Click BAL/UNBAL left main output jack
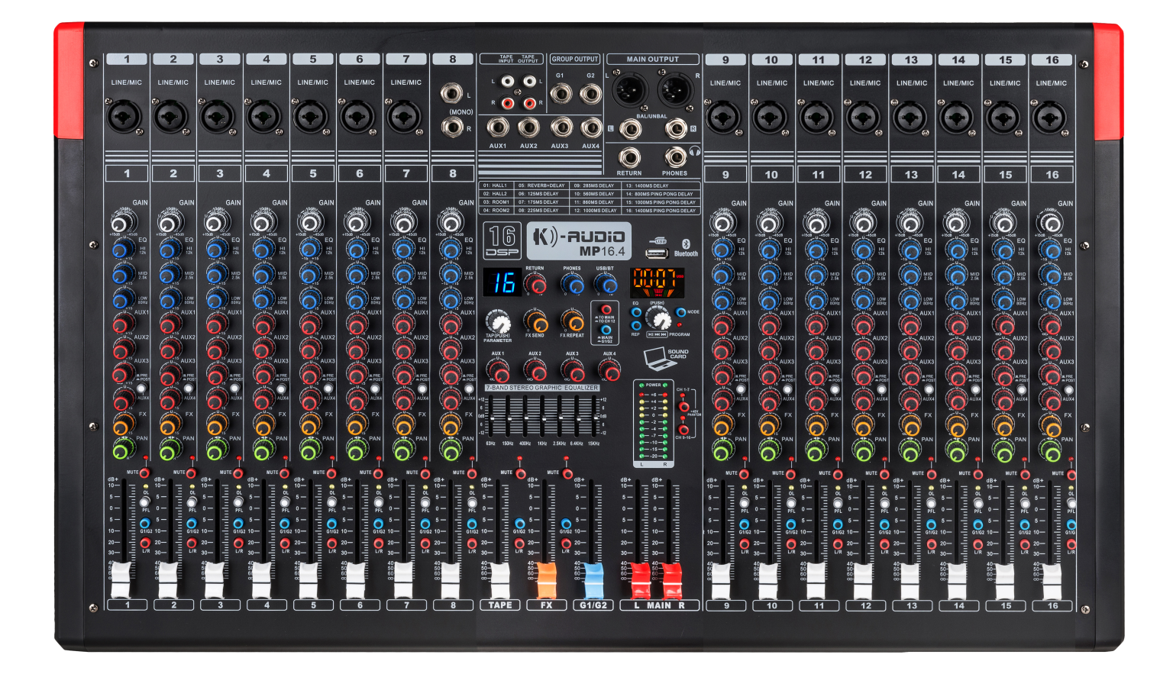 (630, 128)
